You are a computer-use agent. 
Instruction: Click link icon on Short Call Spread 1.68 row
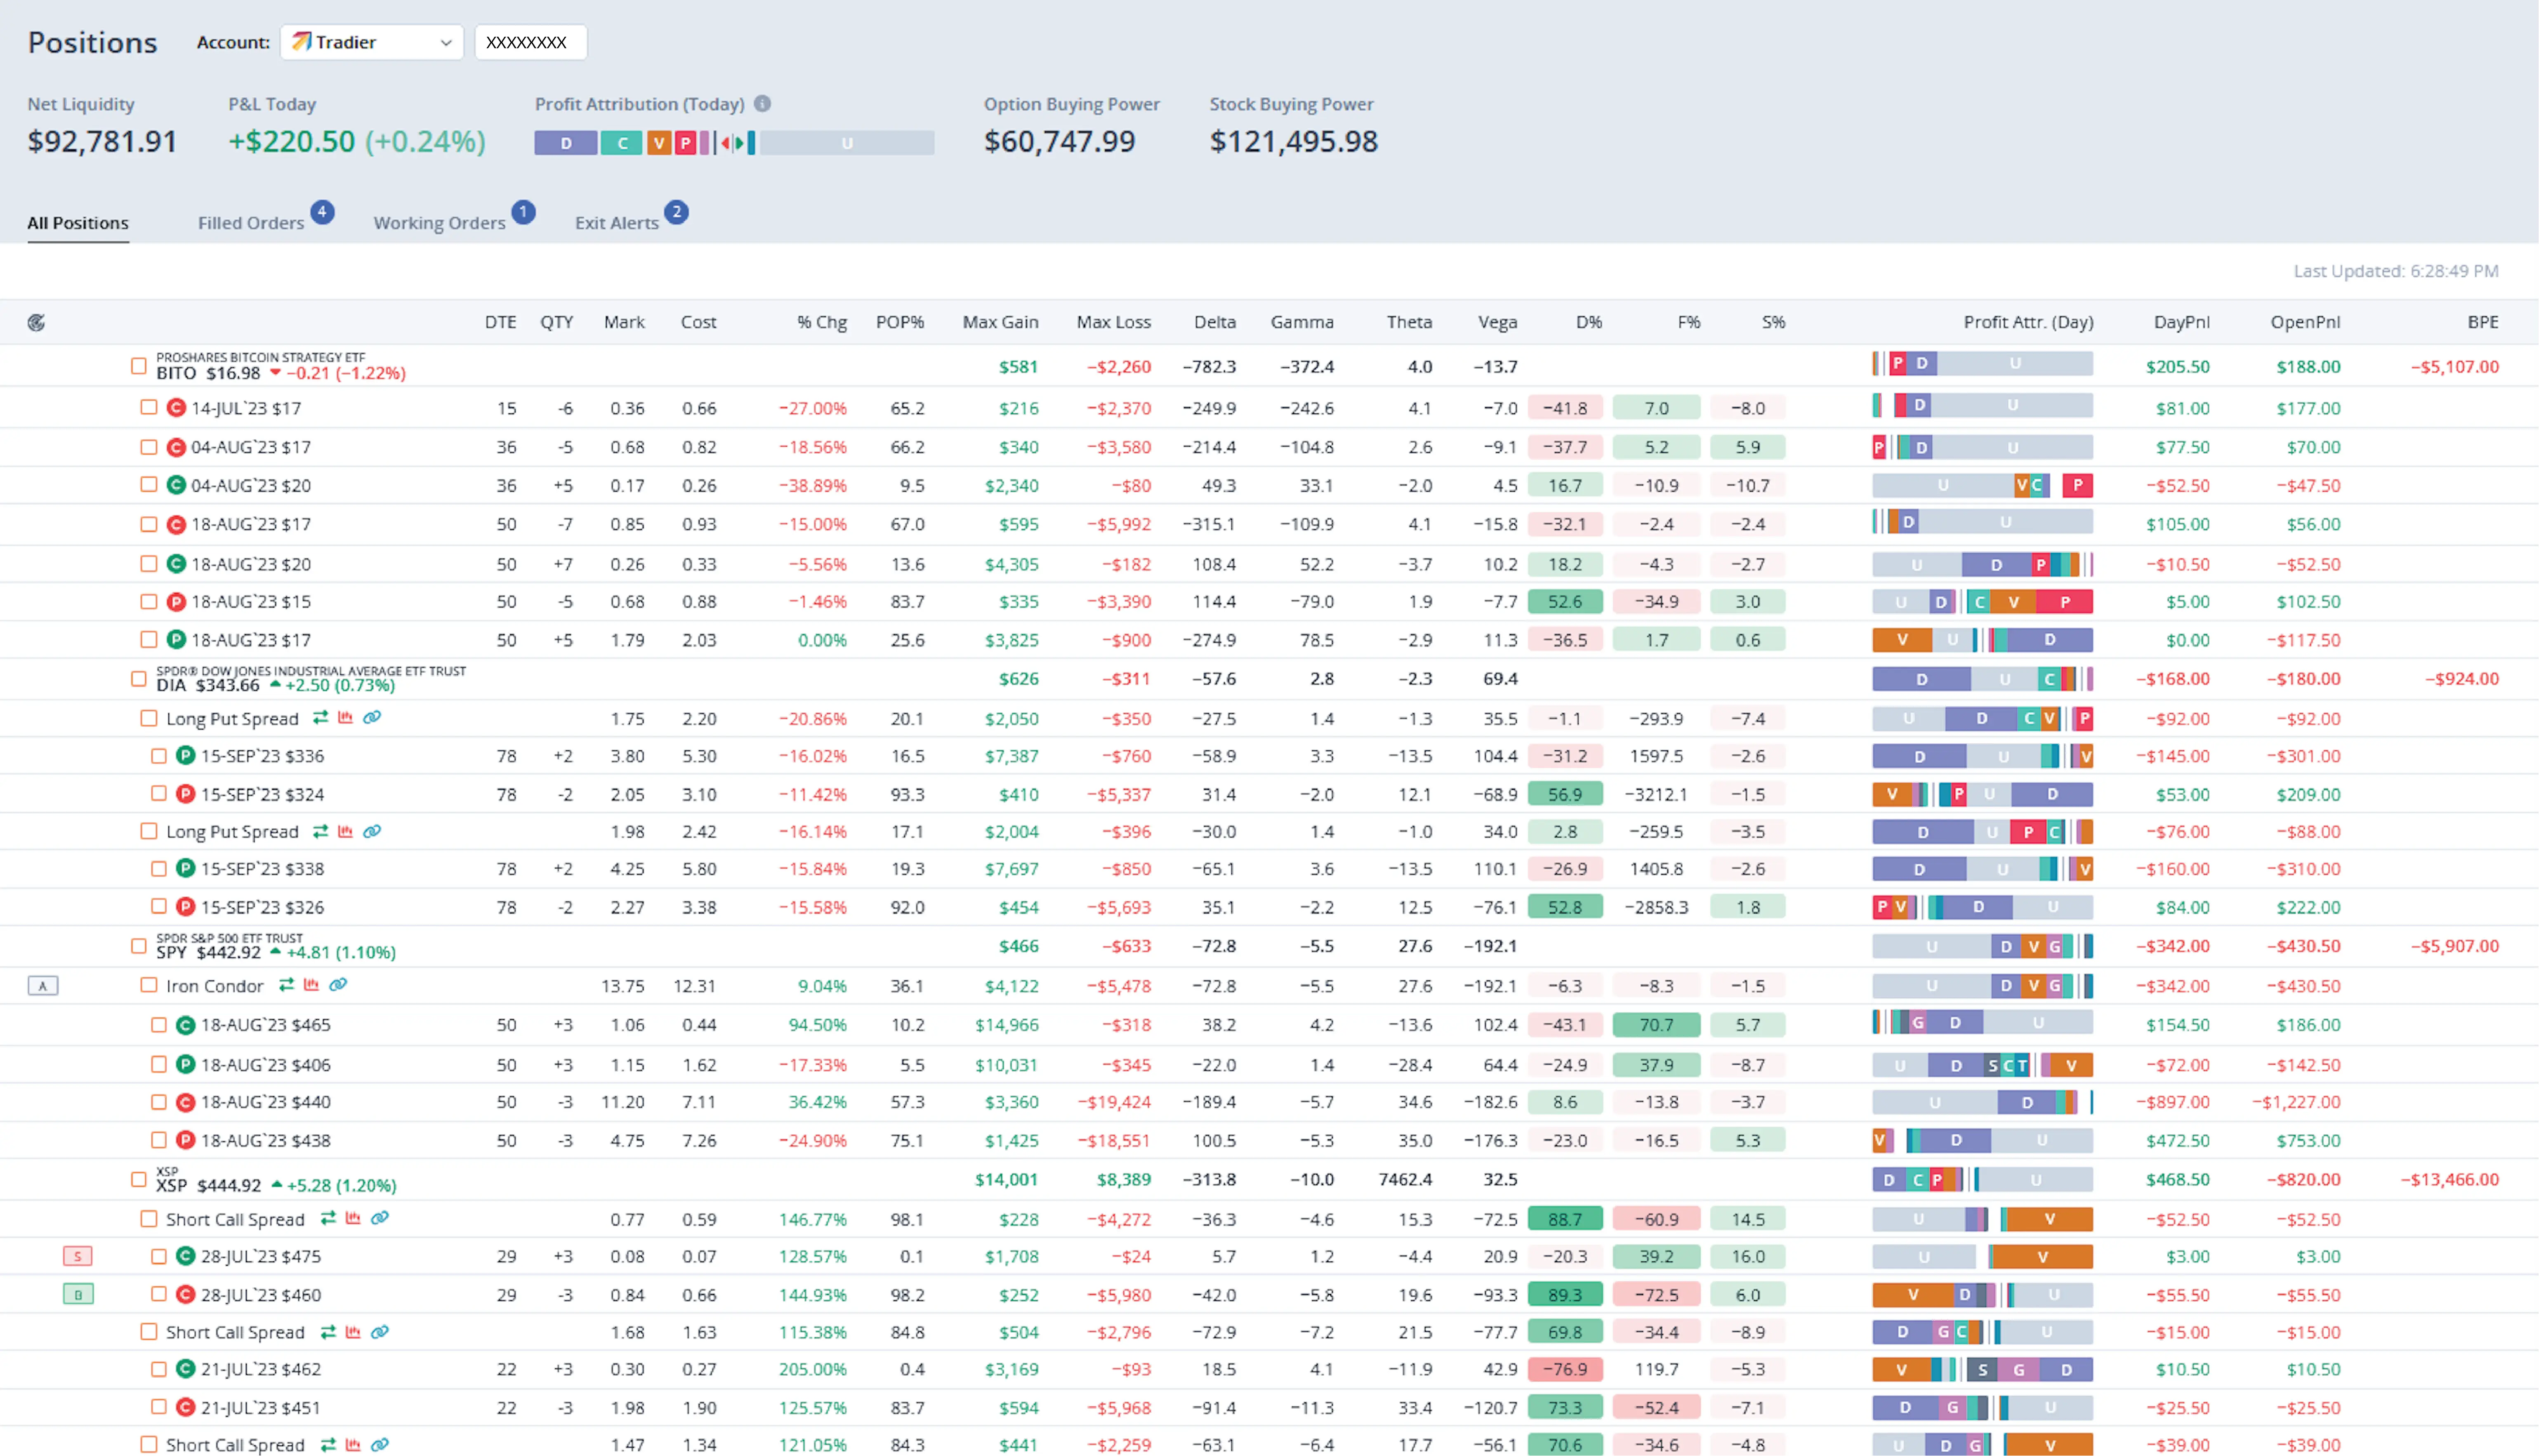(380, 1332)
